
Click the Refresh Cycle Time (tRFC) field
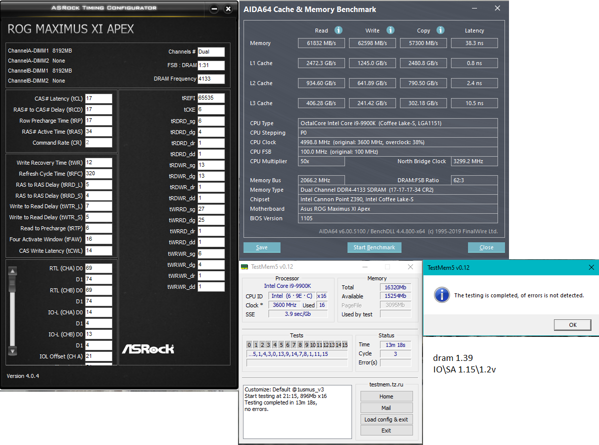98,174
